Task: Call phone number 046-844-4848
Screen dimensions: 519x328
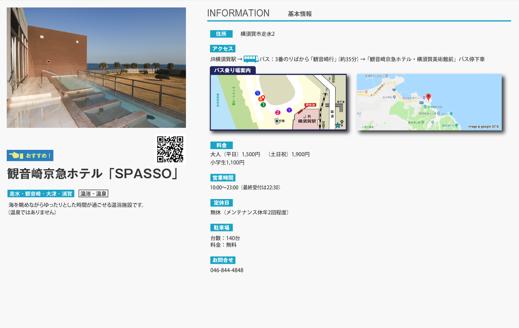Action: (227, 270)
